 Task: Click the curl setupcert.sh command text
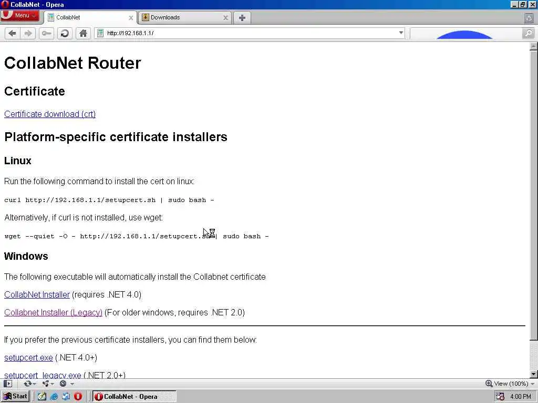[109, 200]
